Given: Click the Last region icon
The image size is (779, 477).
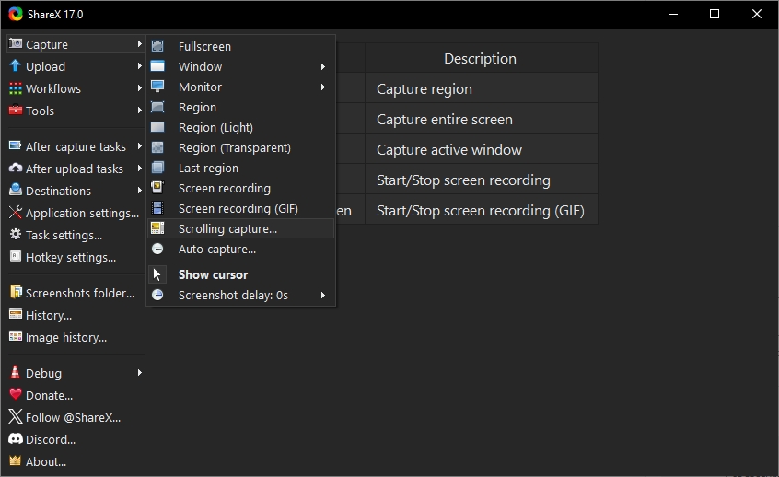Looking at the screenshot, I should point(157,168).
